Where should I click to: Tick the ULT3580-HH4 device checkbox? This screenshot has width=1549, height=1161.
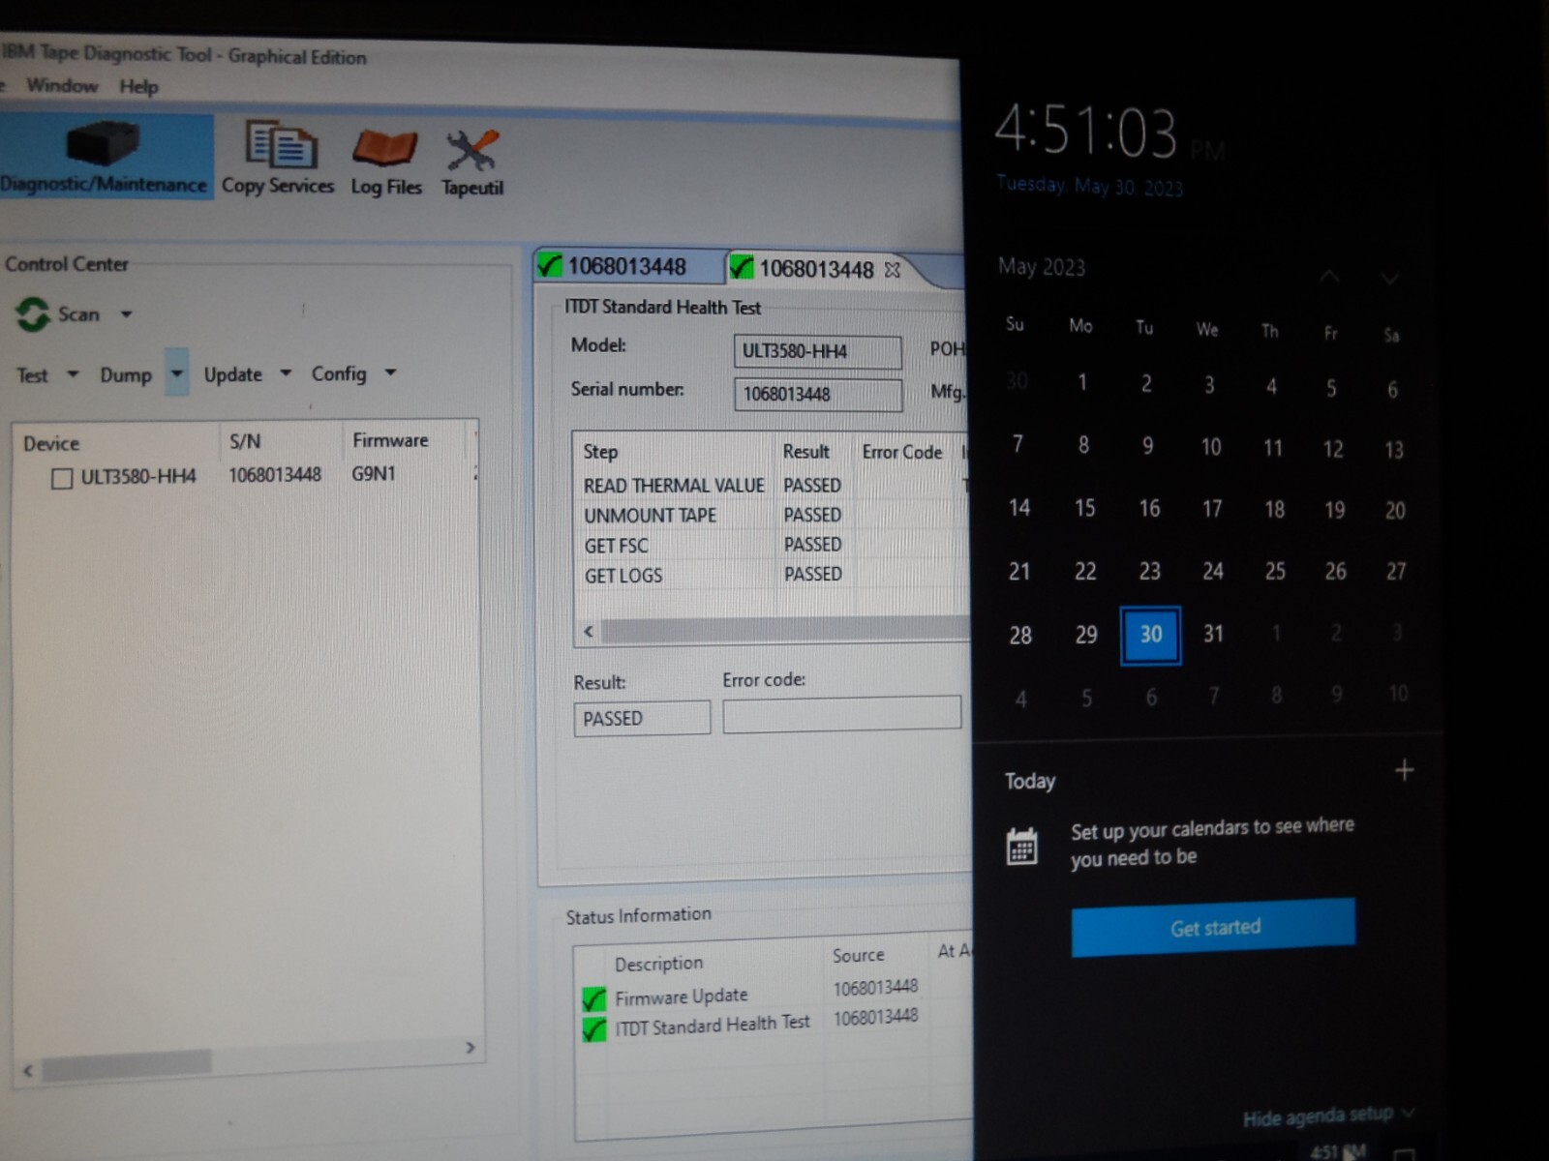(62, 478)
